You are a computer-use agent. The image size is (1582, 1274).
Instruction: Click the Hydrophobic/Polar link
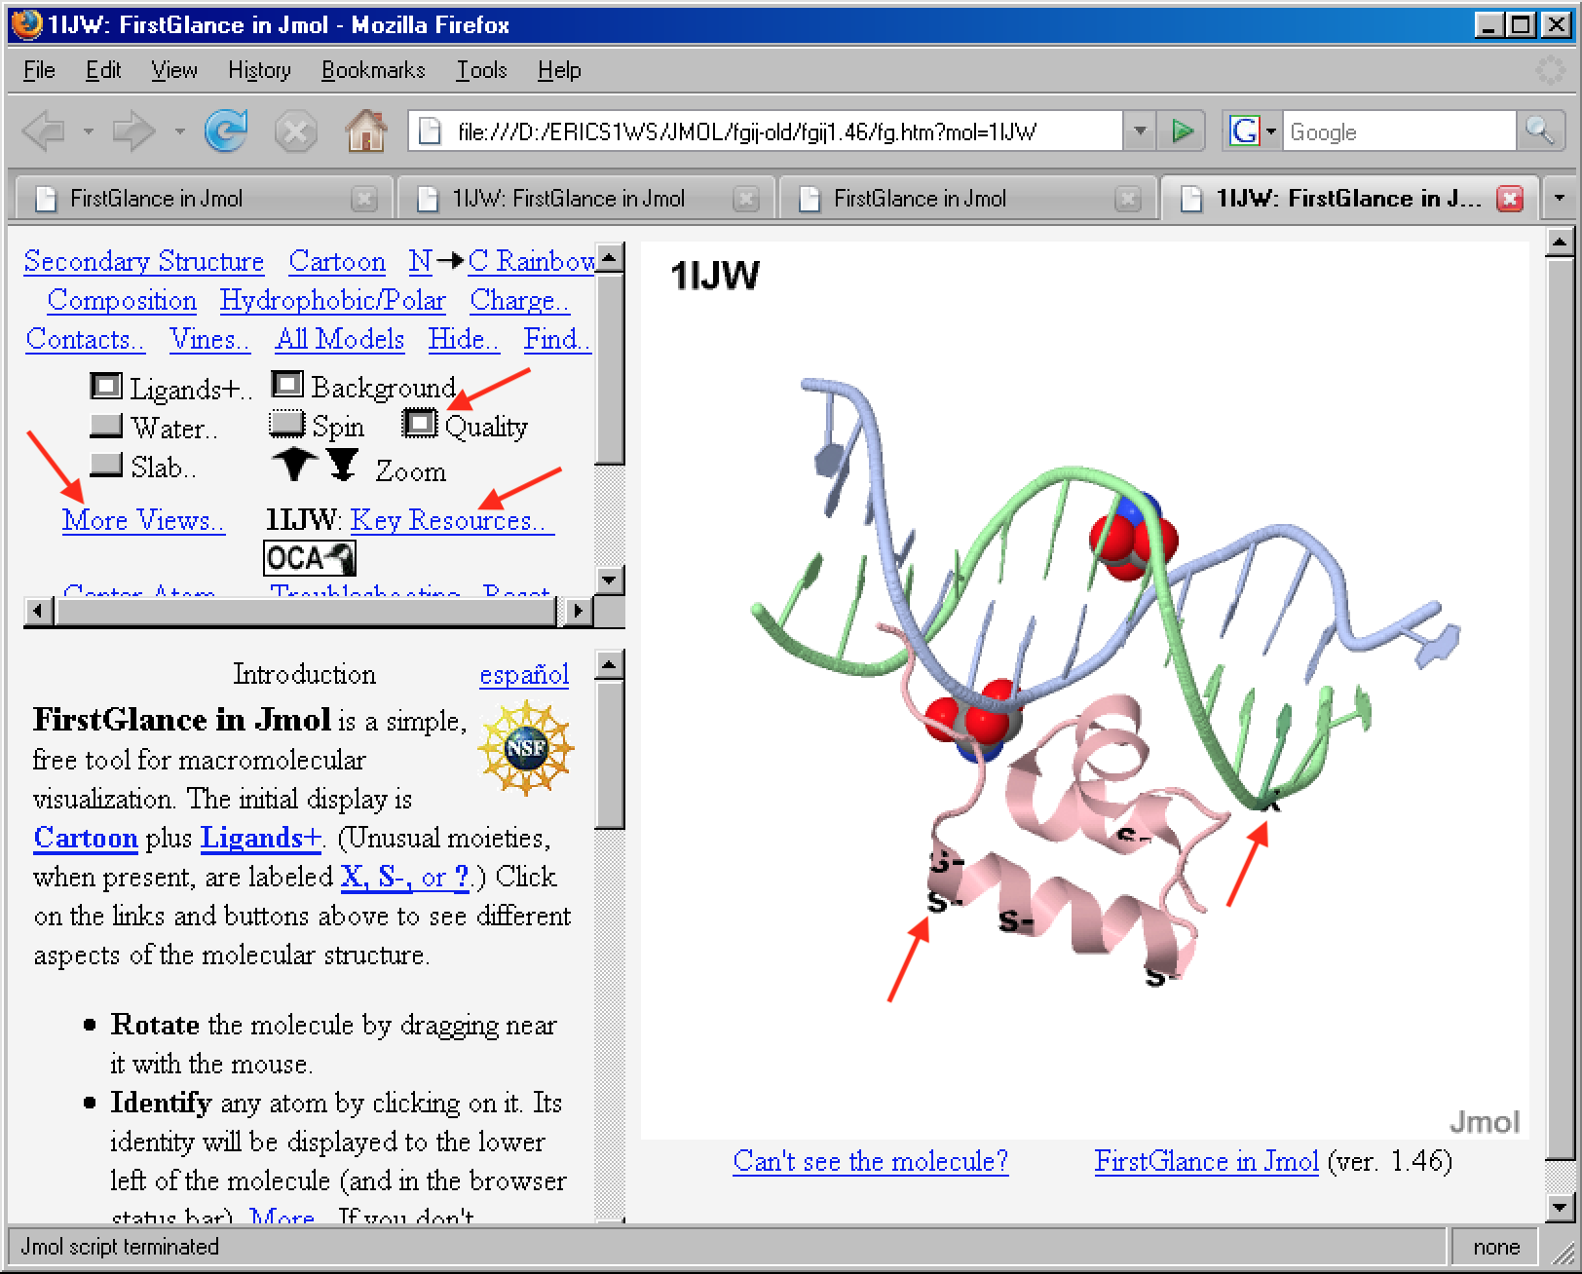tap(333, 300)
